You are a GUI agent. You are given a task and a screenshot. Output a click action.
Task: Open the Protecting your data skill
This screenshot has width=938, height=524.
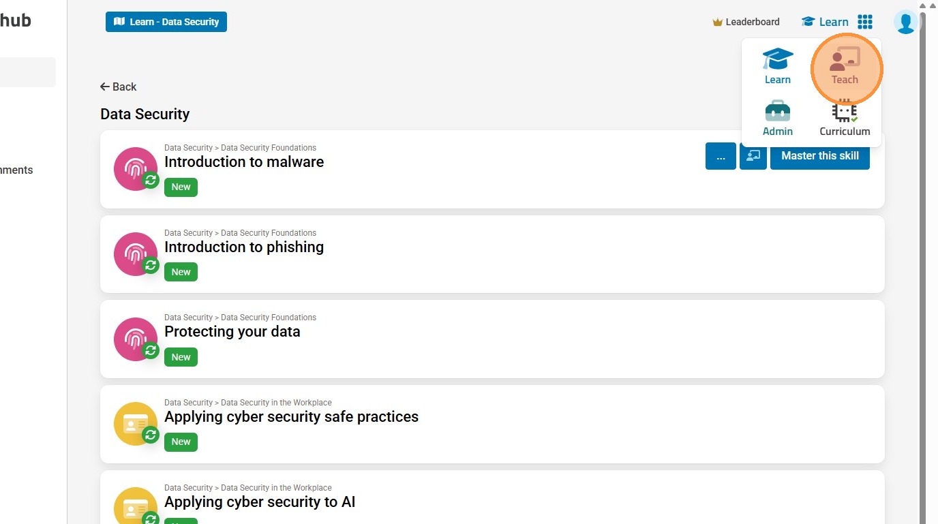[x=232, y=332]
